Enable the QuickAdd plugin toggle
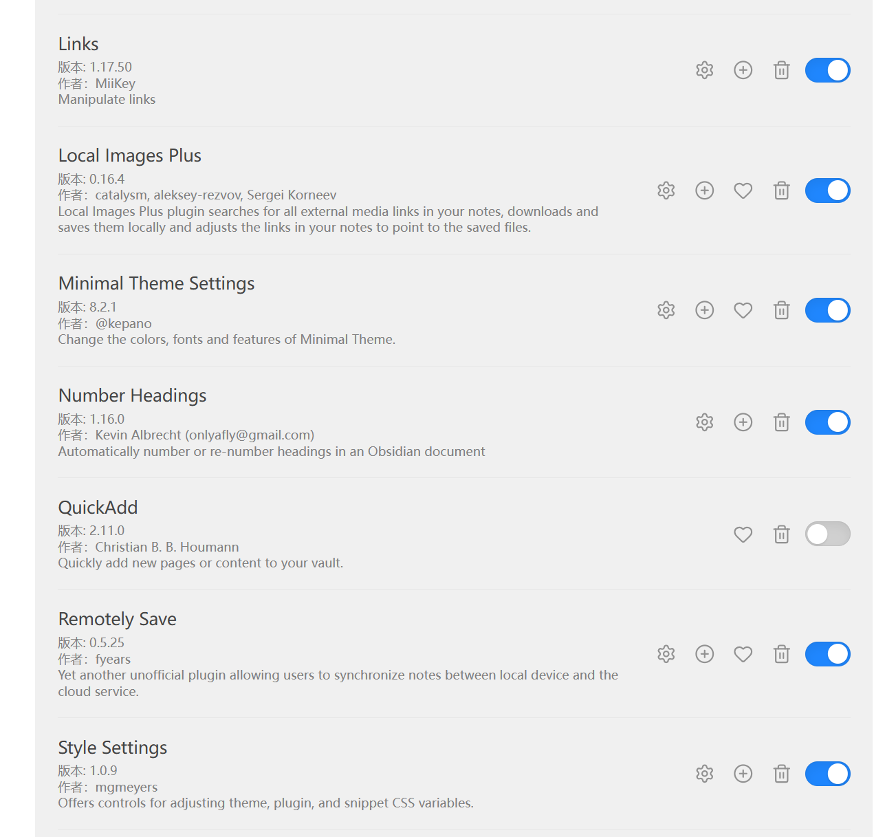This screenshot has width=896, height=837. [x=828, y=534]
